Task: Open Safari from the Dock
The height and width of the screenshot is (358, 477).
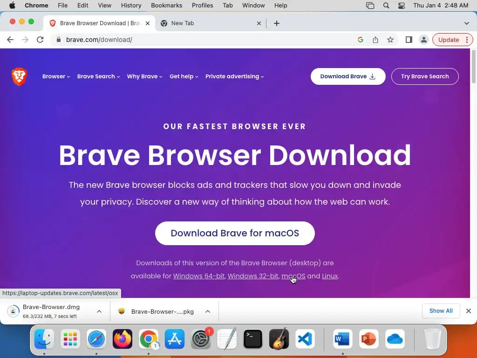Action: (x=96, y=339)
